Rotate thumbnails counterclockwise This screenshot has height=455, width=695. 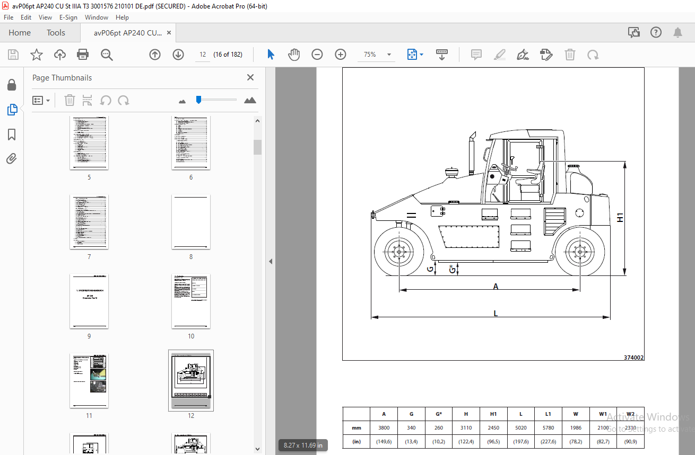(106, 100)
